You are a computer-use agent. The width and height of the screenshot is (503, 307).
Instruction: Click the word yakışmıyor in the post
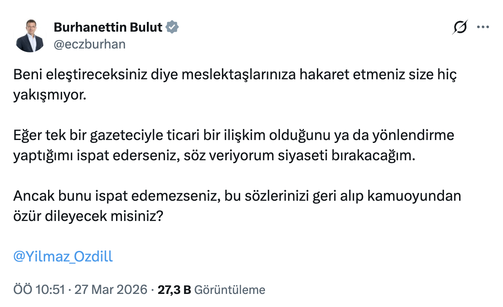coord(49,93)
